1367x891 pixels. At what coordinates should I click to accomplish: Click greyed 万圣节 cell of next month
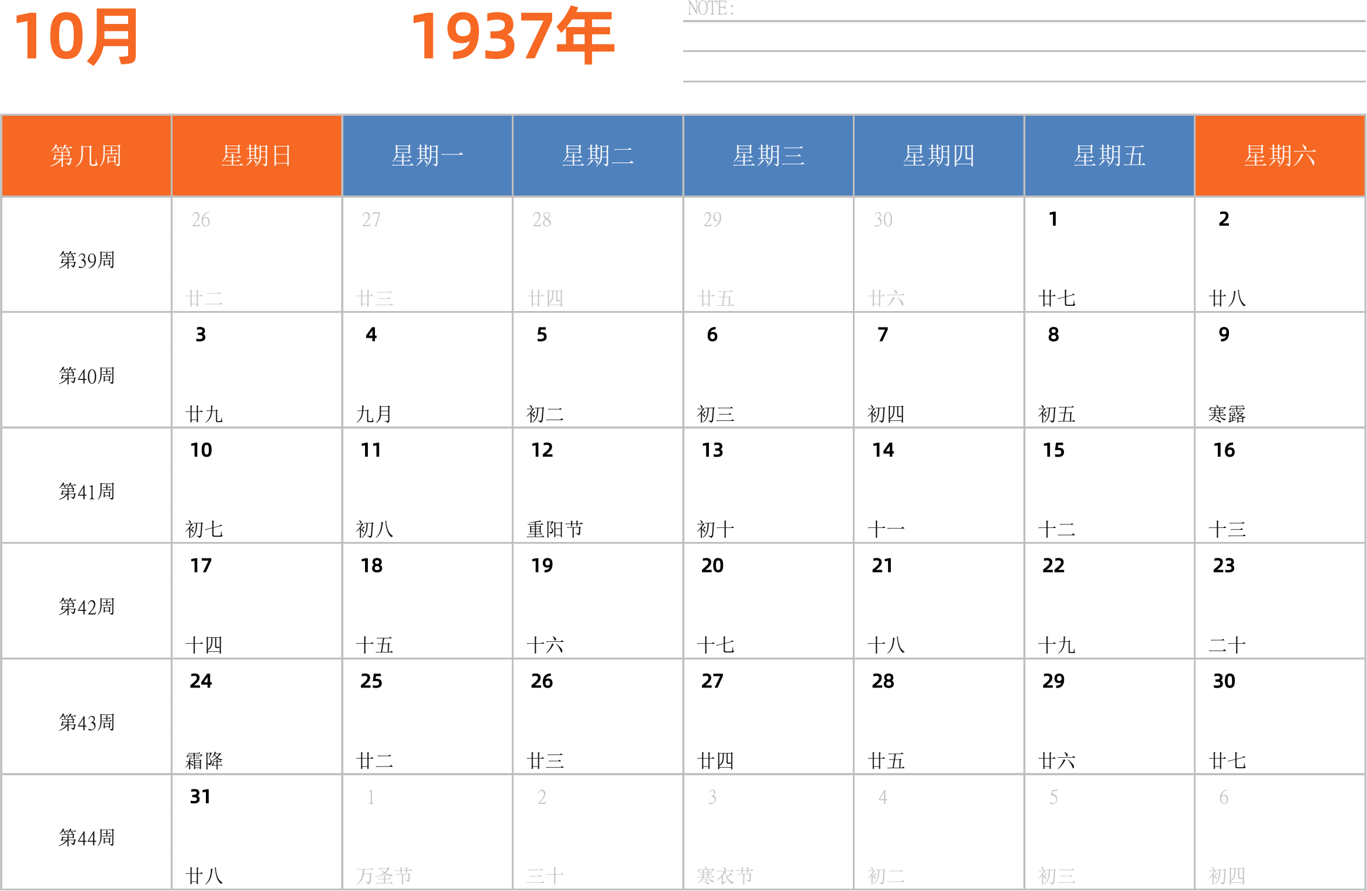click(427, 833)
